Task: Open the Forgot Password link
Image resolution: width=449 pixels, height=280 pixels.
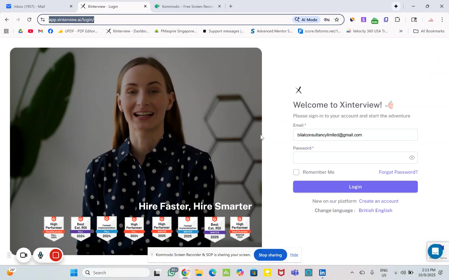Action: pos(398,172)
